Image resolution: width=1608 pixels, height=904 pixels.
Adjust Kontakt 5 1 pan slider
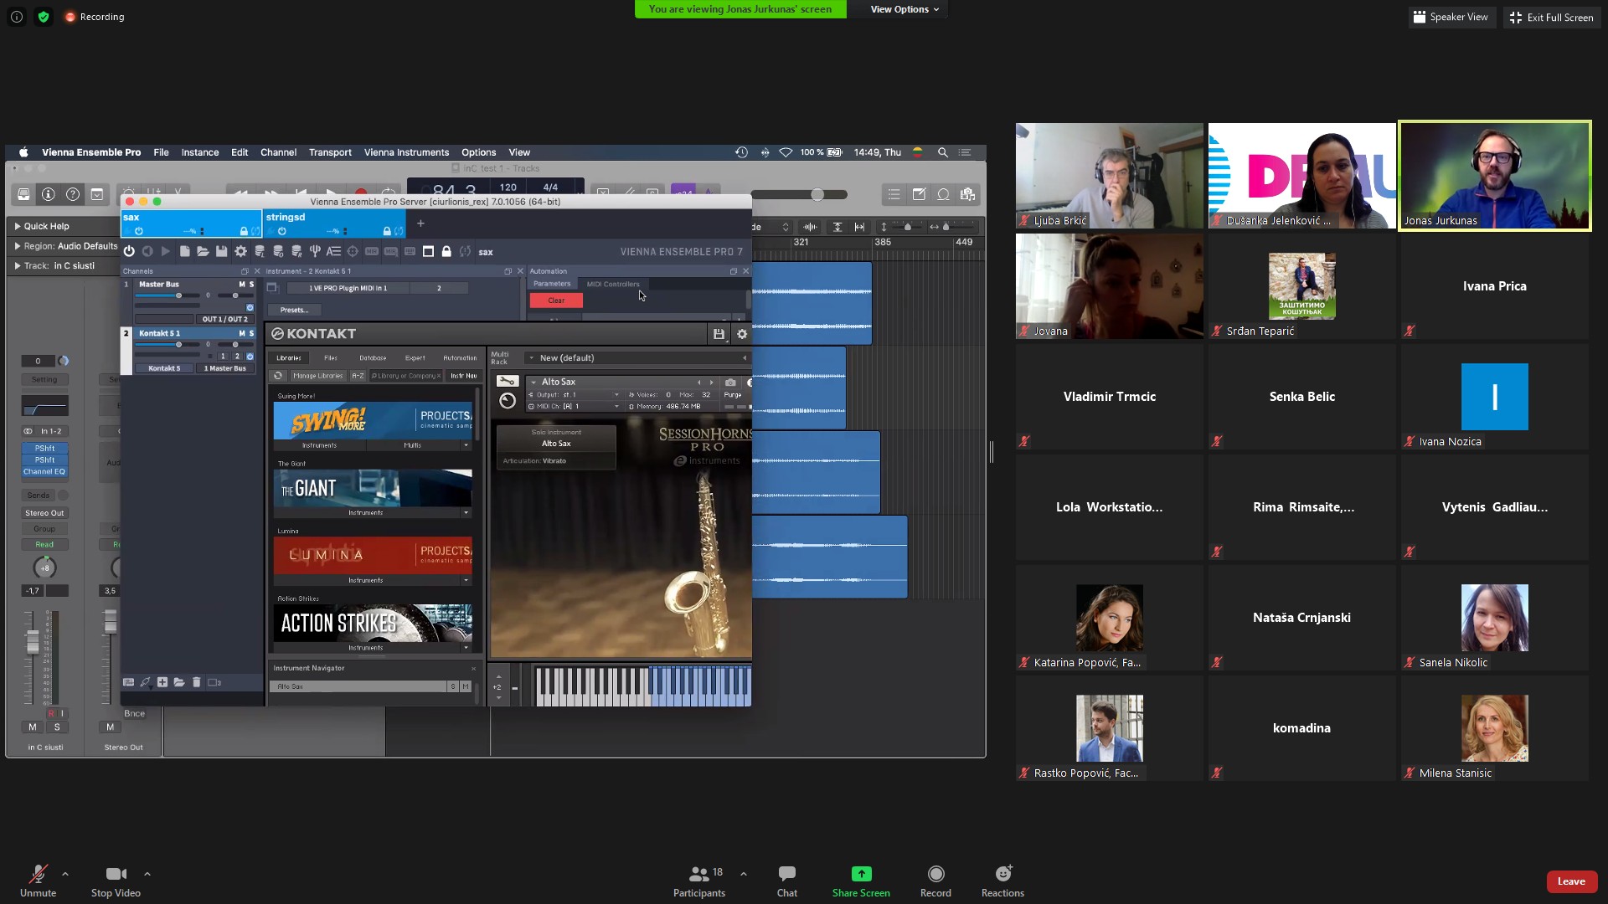click(235, 344)
